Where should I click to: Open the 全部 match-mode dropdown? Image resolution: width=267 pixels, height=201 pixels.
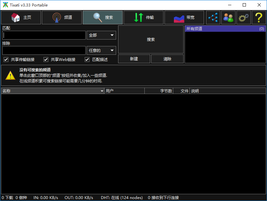(x=101, y=35)
